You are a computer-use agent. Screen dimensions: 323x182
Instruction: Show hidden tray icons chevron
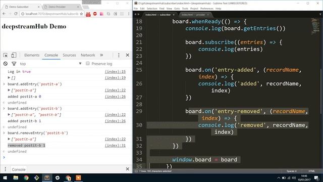tap(279, 178)
